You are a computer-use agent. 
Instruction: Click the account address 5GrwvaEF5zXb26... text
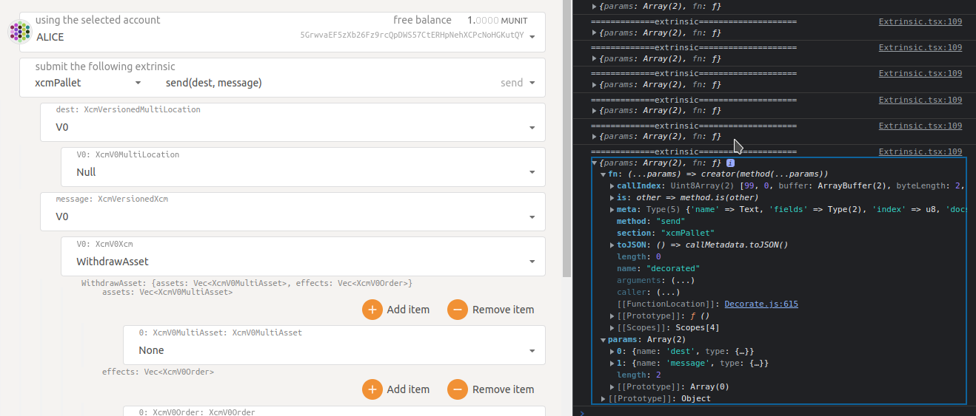[412, 35]
